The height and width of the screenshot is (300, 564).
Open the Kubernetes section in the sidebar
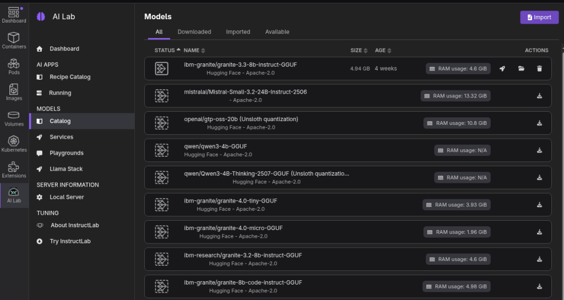pyautogui.click(x=14, y=144)
